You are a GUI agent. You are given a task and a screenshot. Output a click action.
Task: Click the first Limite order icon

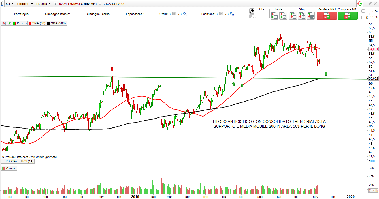coord(274,16)
